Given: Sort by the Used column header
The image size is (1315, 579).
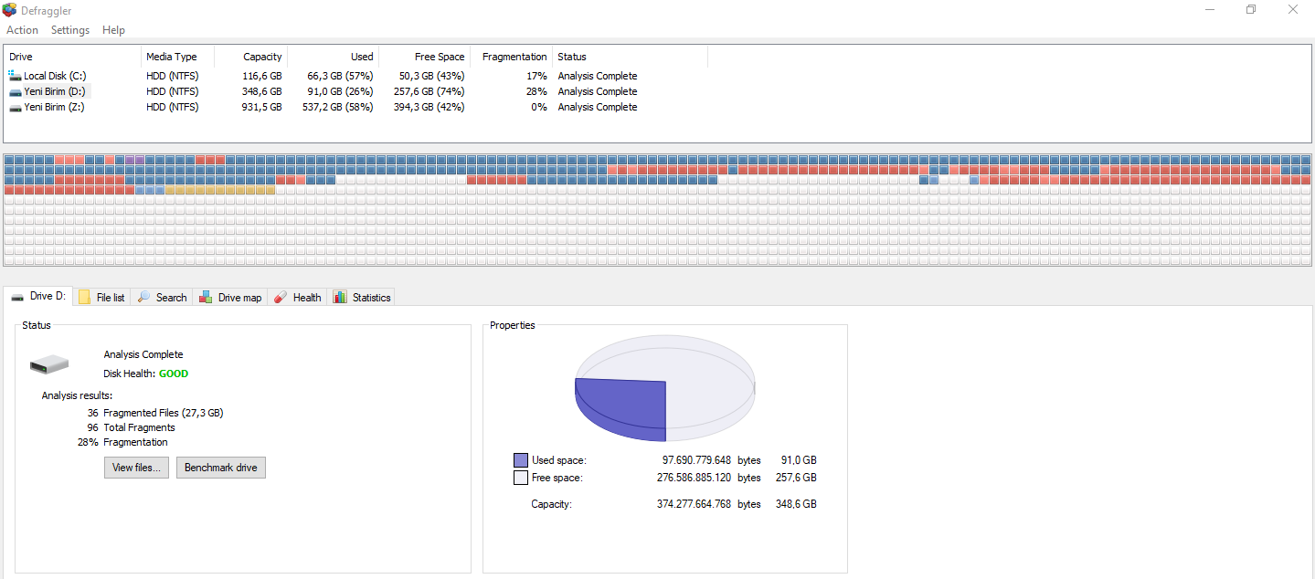Looking at the screenshot, I should 333,57.
